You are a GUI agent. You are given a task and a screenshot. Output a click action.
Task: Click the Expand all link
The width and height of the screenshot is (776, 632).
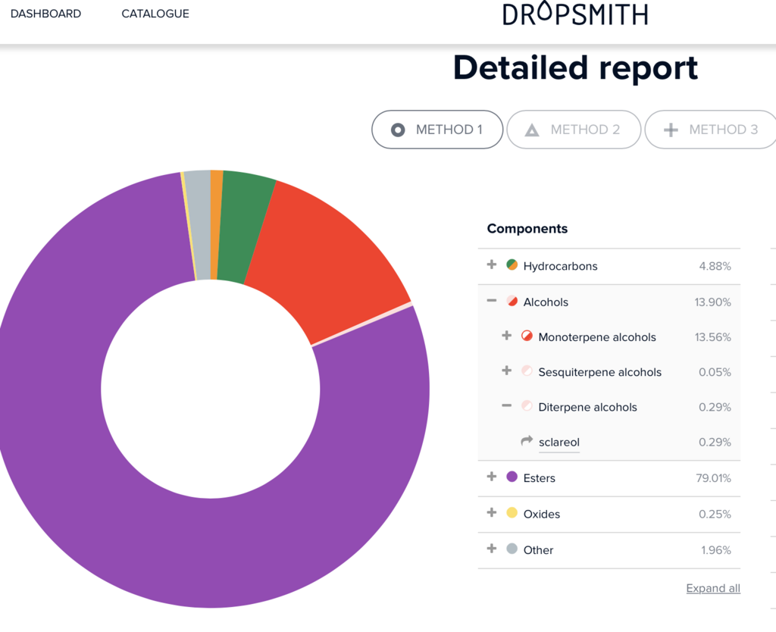(713, 588)
